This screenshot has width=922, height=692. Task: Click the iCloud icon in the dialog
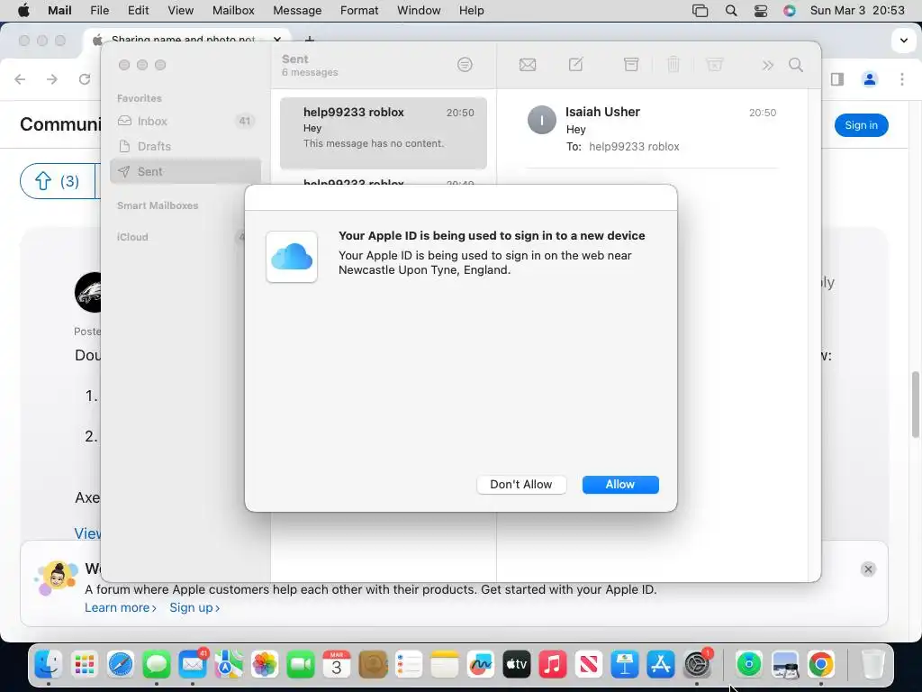[292, 257]
